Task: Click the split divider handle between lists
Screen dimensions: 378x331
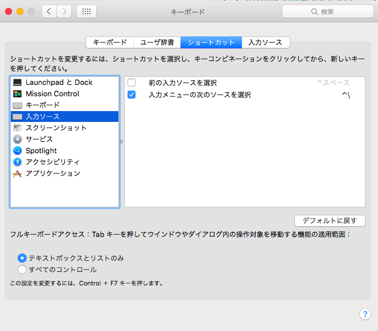Action: 121,142
